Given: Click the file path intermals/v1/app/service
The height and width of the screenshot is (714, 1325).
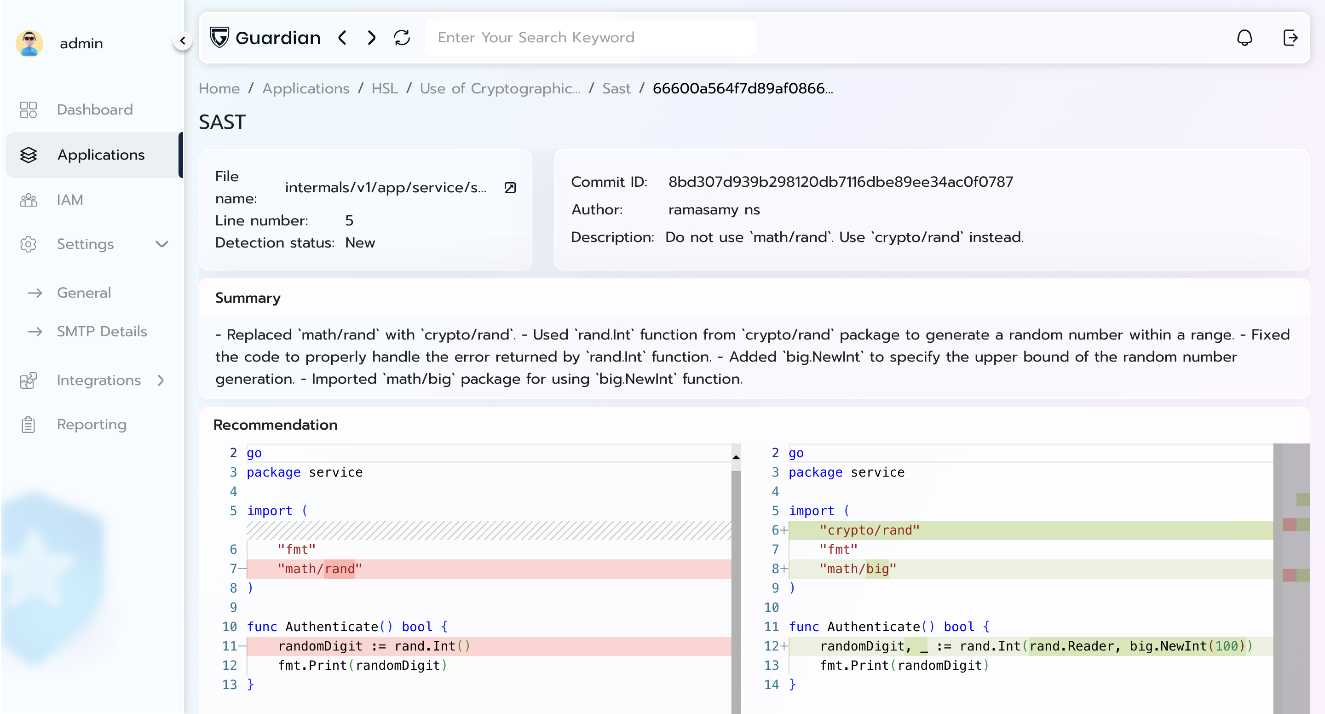Looking at the screenshot, I should pyautogui.click(x=385, y=188).
